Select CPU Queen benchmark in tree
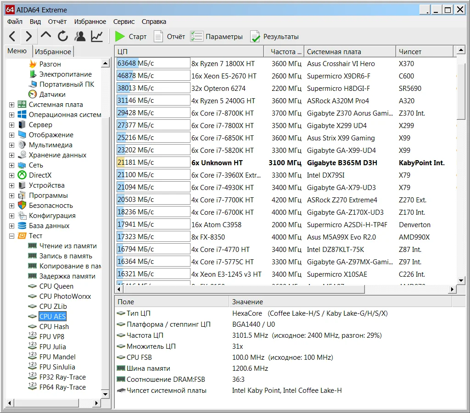Viewport: 470px width, 413px height. (x=56, y=286)
